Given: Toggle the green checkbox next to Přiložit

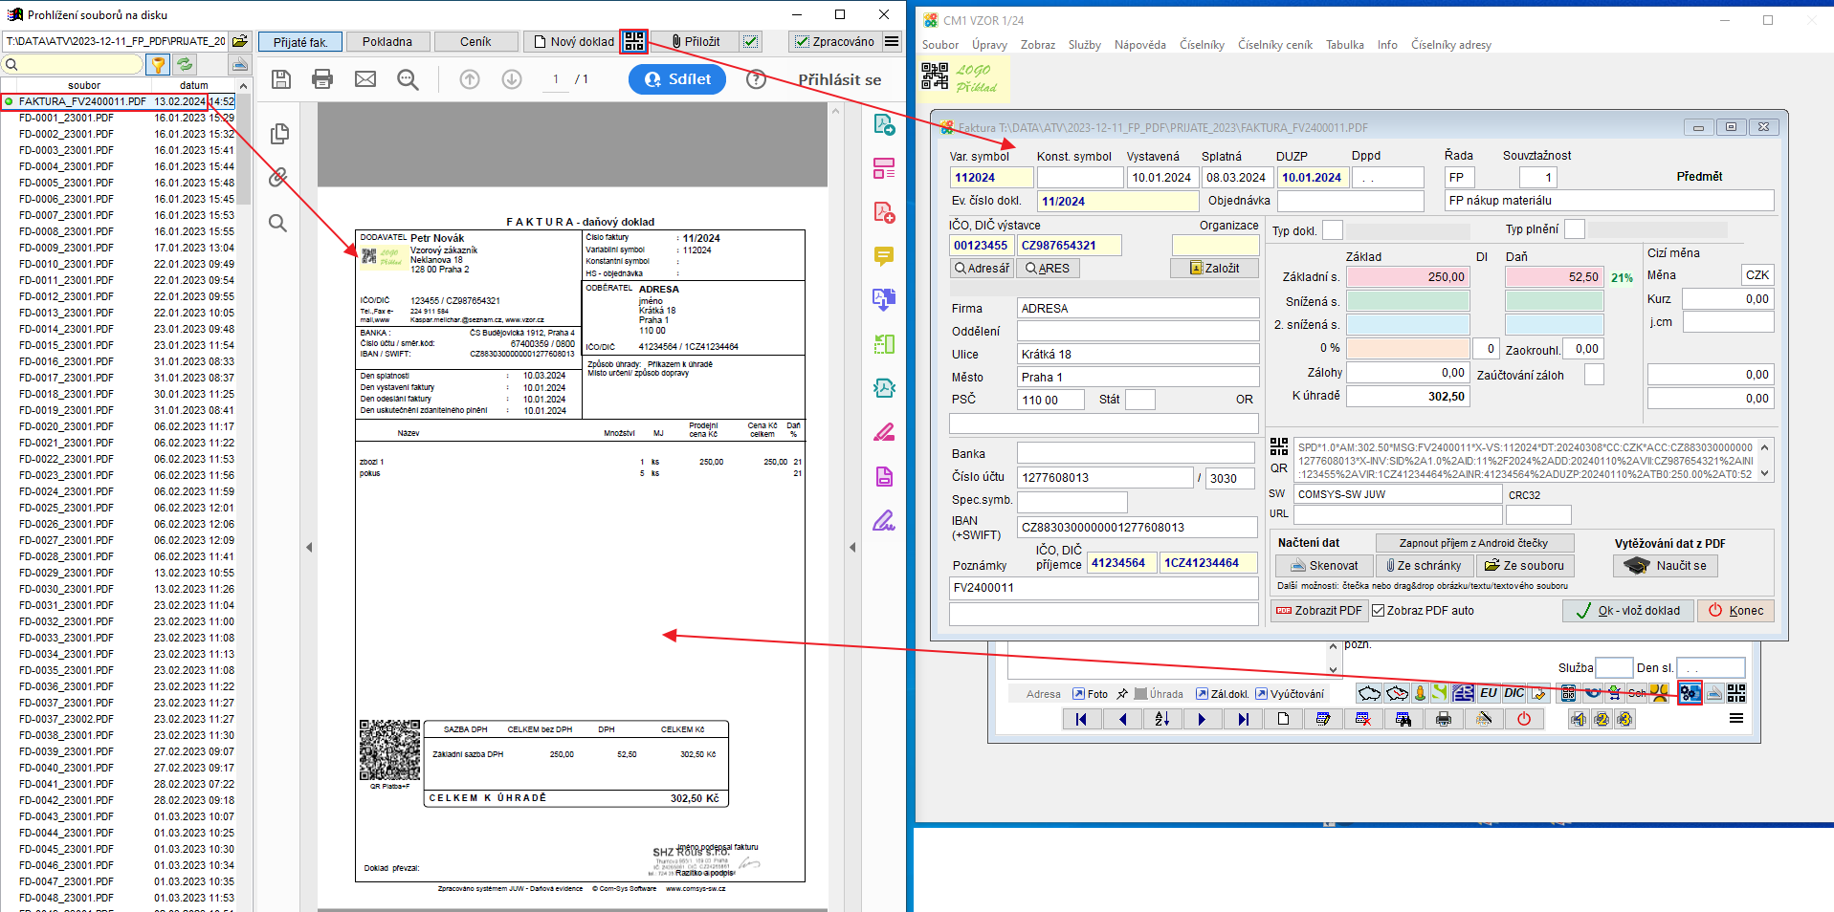Looking at the screenshot, I should (x=751, y=41).
